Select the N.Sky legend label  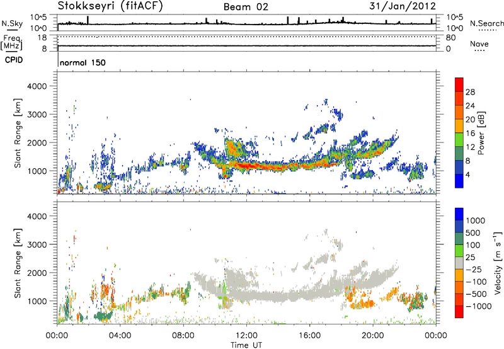[x=12, y=23]
